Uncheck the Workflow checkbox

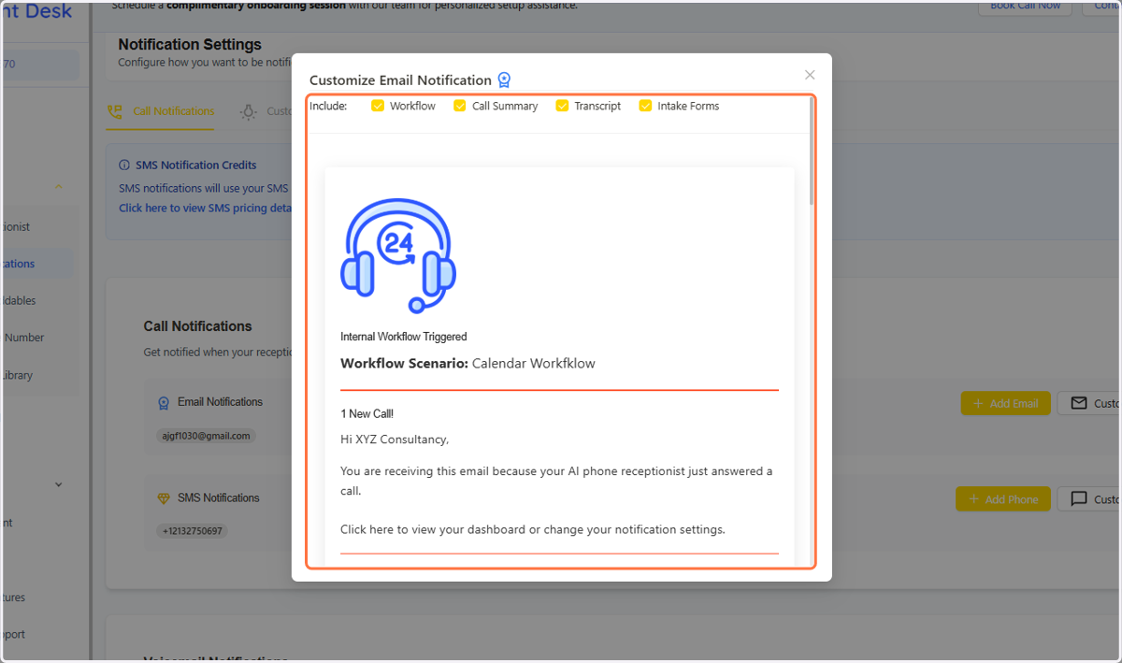pos(378,106)
